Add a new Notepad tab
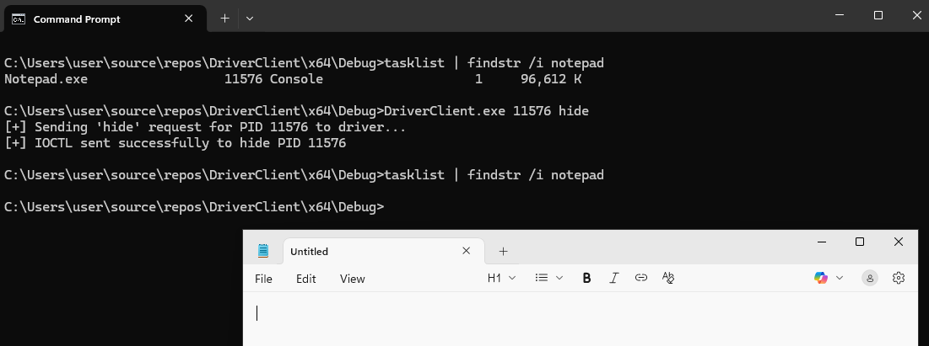Screen dimensions: 929x346 coord(504,251)
